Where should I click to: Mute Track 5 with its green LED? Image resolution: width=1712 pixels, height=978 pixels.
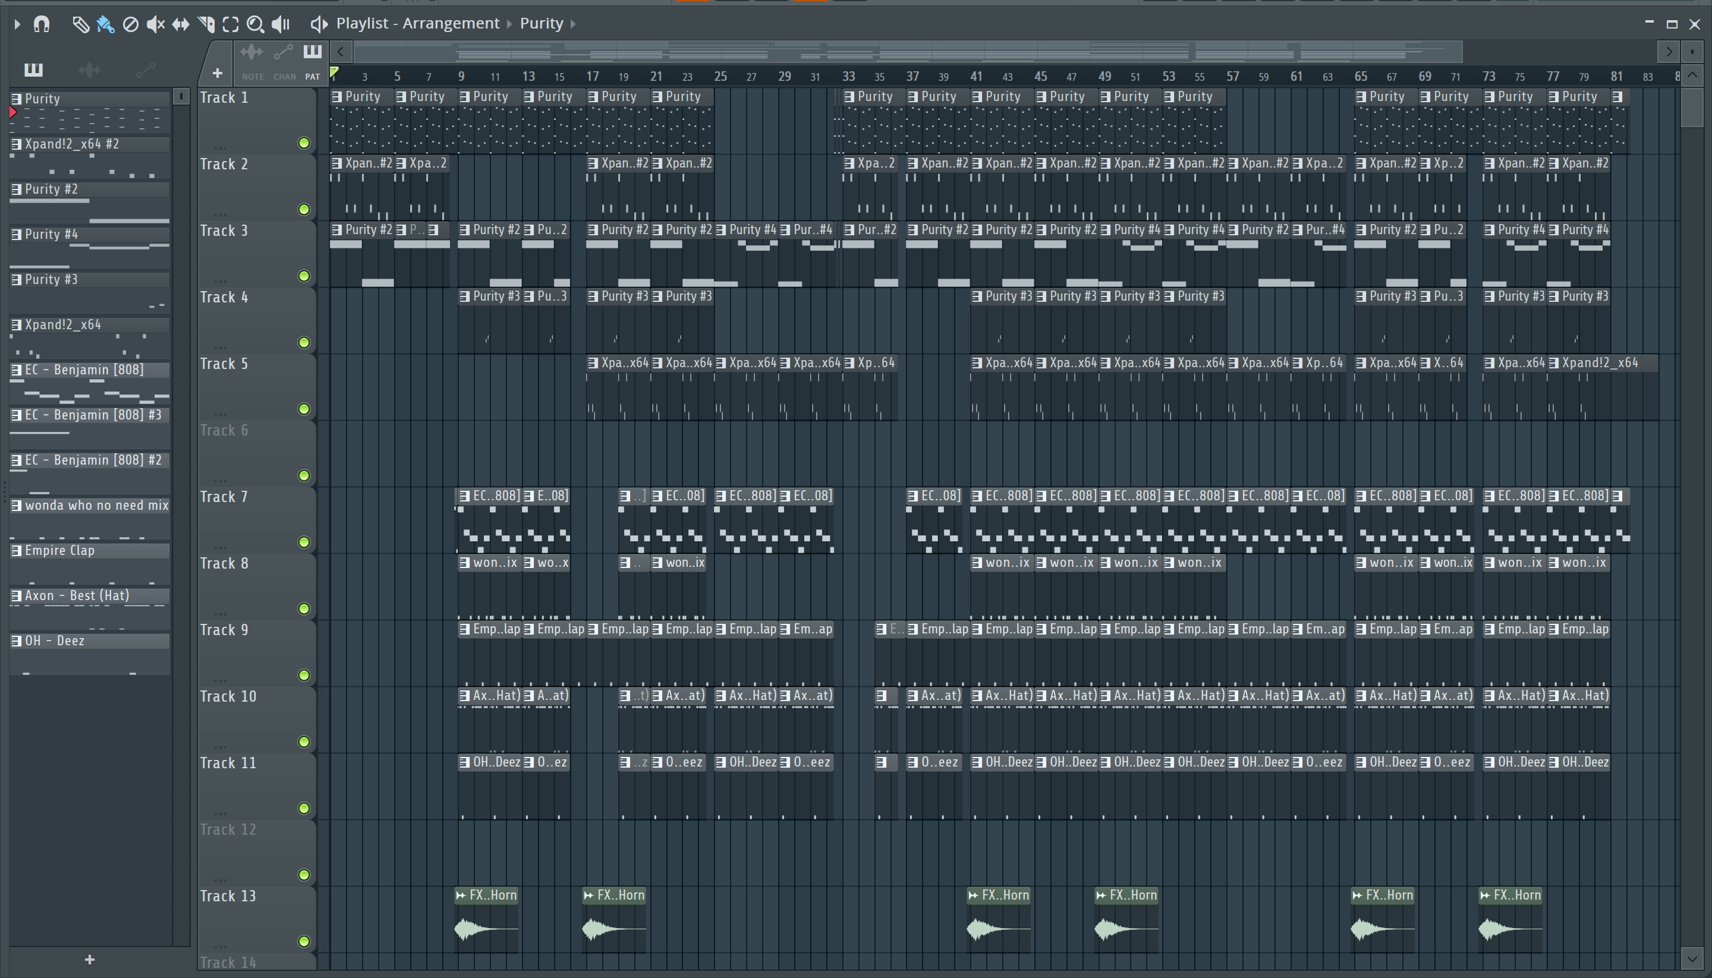[x=304, y=408]
